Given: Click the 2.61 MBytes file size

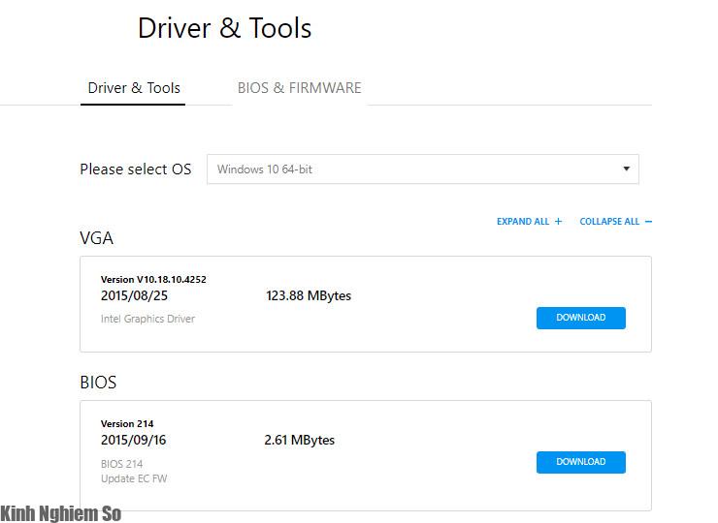Looking at the screenshot, I should (x=300, y=440).
